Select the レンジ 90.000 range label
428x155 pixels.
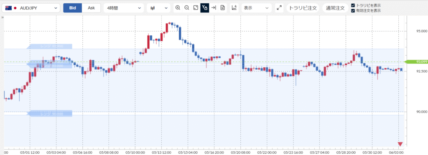pos(49,114)
